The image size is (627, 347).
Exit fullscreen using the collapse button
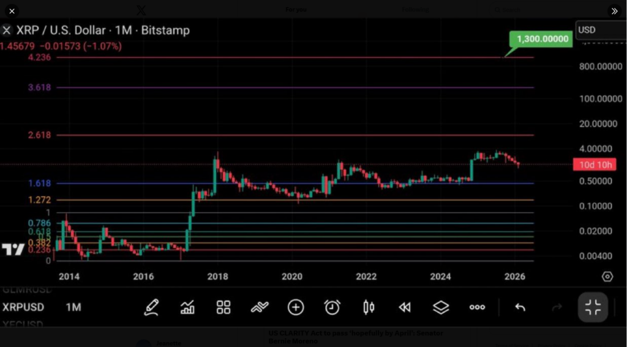pos(593,307)
